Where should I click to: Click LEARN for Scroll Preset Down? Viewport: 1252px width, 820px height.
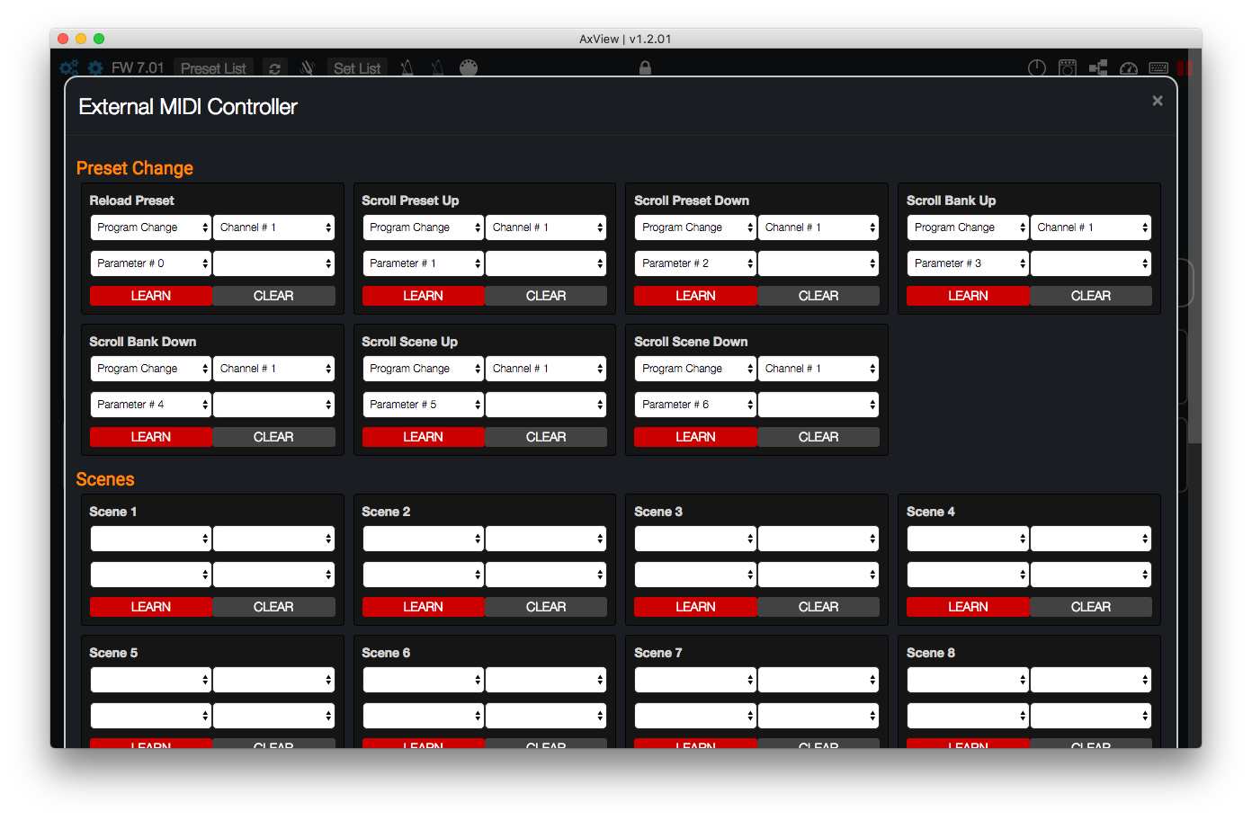click(x=695, y=296)
